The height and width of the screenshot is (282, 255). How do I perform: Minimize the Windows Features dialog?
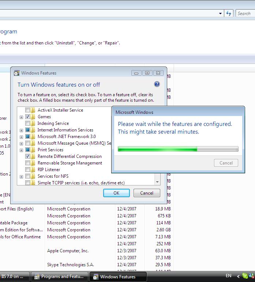pos(136,73)
